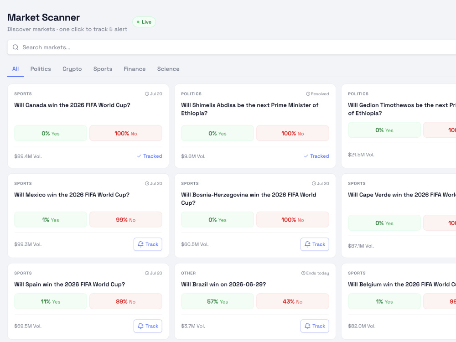Click the OTHER category label on Brazil card
This screenshot has width=456, height=342.
pos(188,273)
